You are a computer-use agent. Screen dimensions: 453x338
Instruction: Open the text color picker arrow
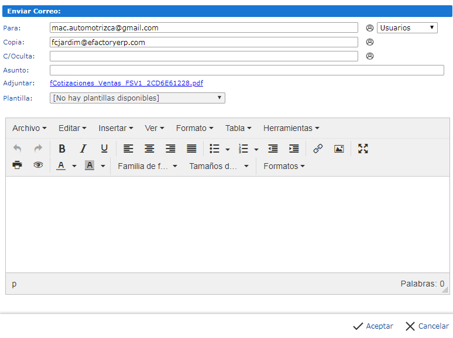[x=74, y=166]
